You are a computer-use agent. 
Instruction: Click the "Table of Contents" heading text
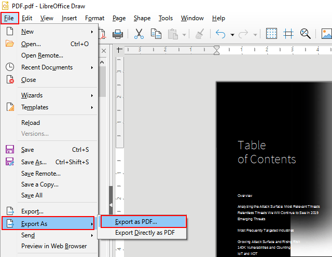(x=267, y=152)
